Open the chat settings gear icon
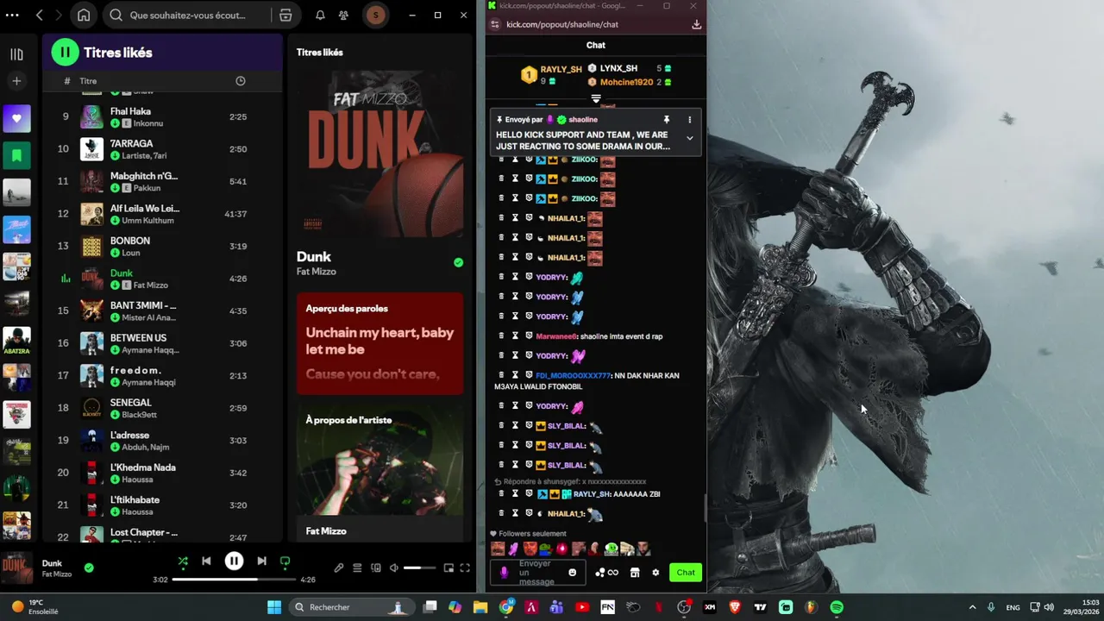1104x621 pixels. (655, 573)
